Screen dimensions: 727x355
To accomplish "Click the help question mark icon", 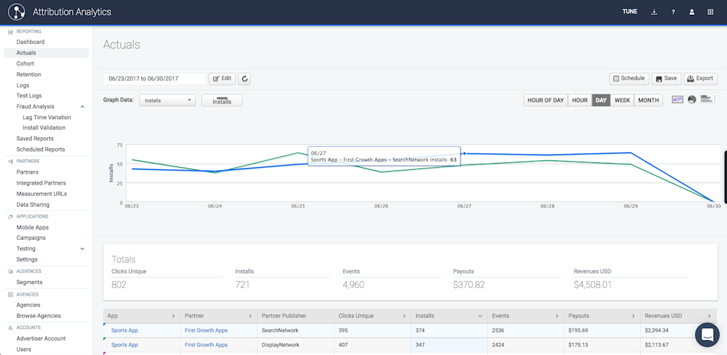I will click(673, 12).
